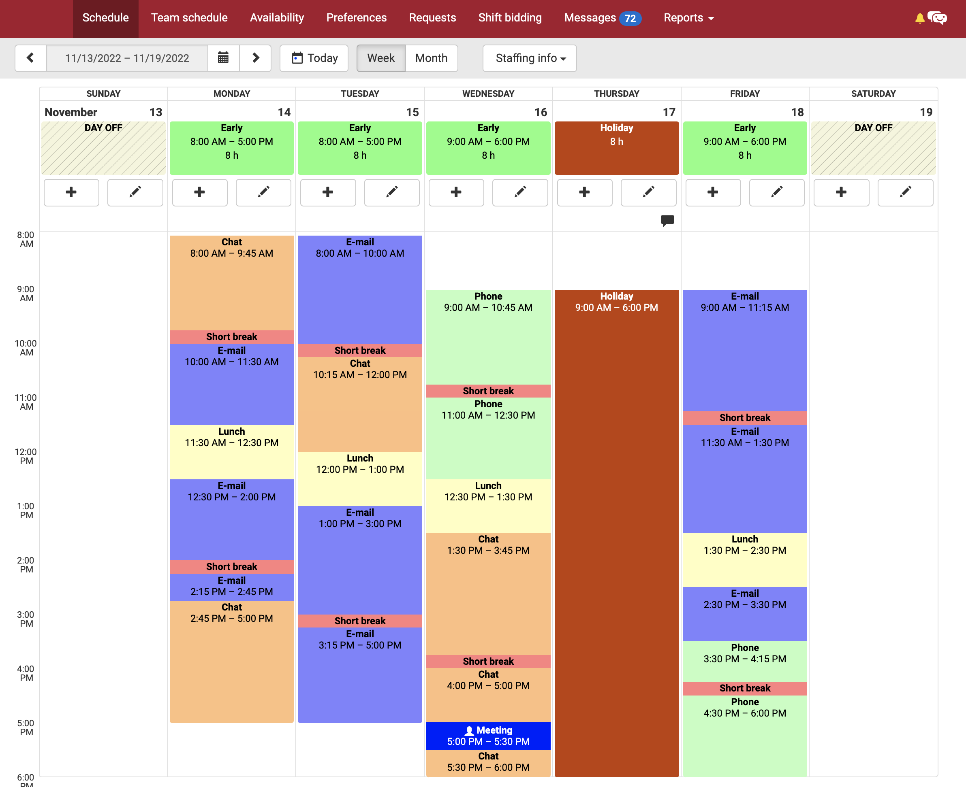The height and width of the screenshot is (787, 966).
Task: Click pencil edit icon under Wednesday 16
Action: 520,192
